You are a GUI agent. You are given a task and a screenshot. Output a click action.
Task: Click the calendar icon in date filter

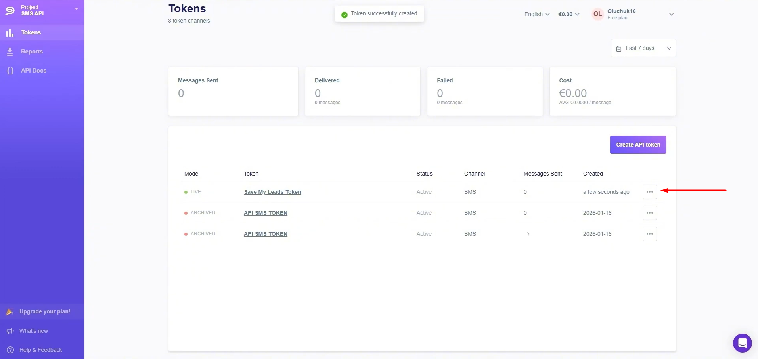(619, 49)
